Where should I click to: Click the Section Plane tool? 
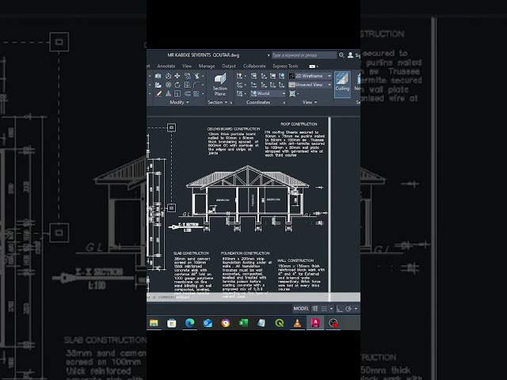(x=220, y=85)
